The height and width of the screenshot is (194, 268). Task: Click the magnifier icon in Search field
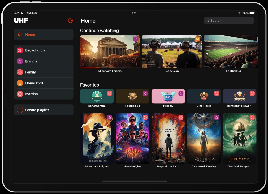[x=207, y=20]
